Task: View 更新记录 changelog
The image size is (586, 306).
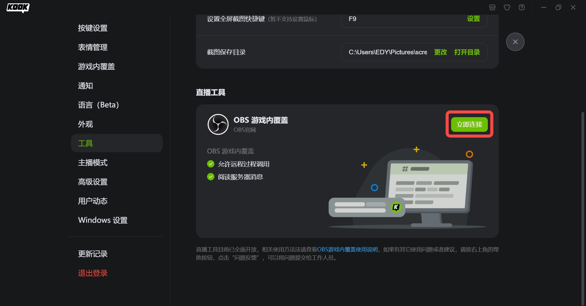Action: [x=117, y=254]
